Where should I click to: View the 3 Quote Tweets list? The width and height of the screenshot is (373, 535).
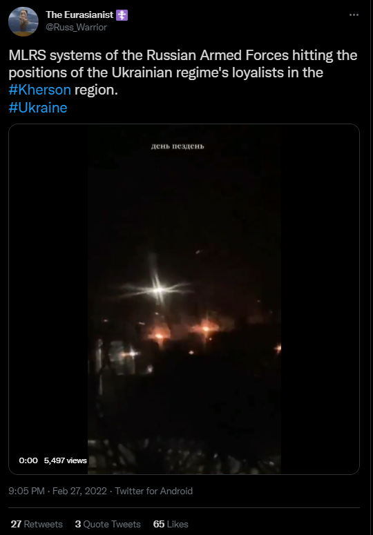[x=108, y=524]
